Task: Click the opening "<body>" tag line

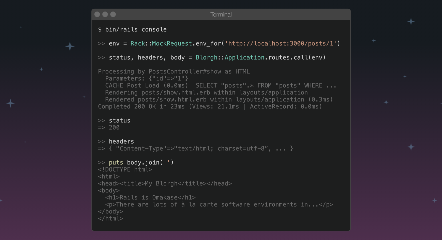Action: [x=109, y=190]
